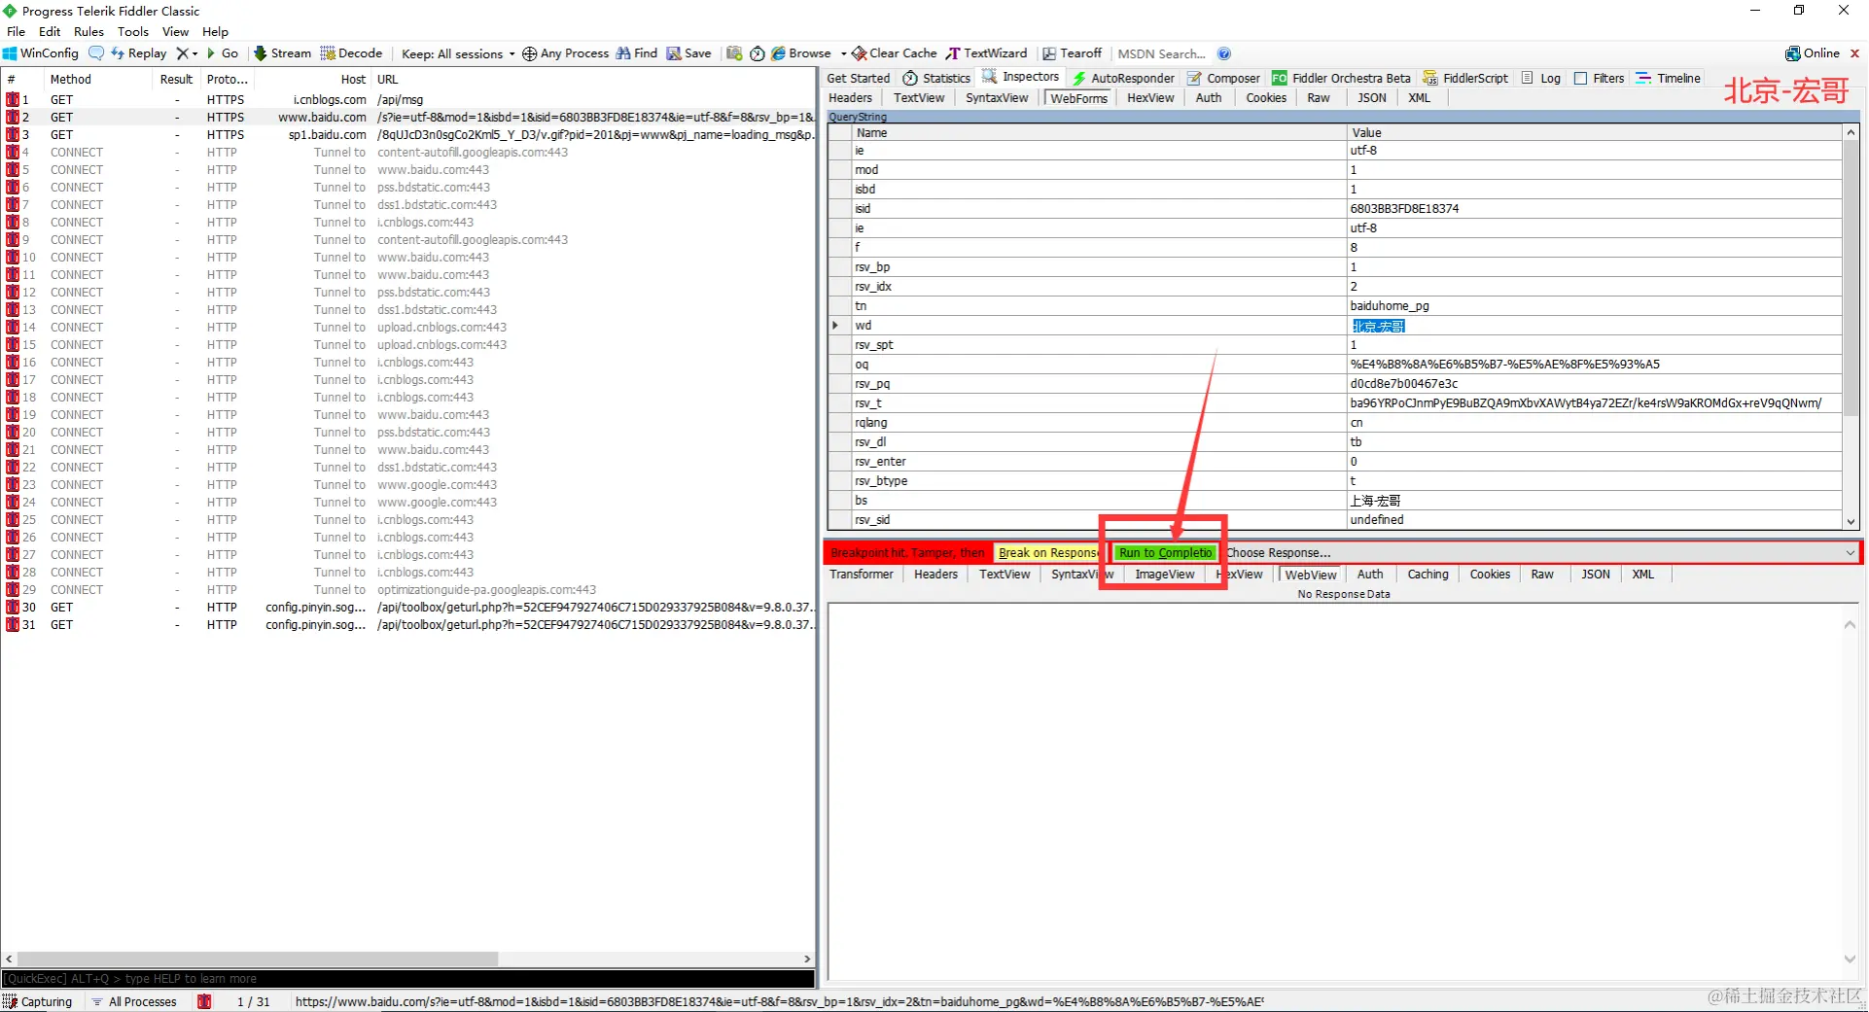1869x1012 pixels.
Task: Toggle Capturing in the status bar
Action: point(38,1001)
